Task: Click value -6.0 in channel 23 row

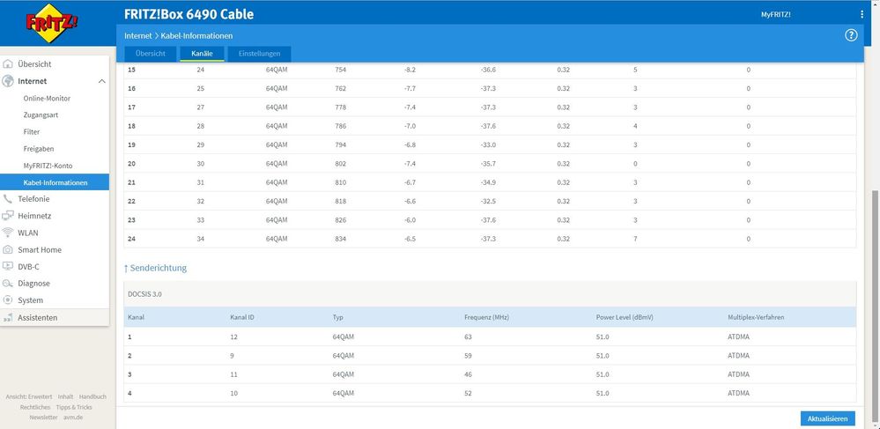Action: [x=410, y=220]
